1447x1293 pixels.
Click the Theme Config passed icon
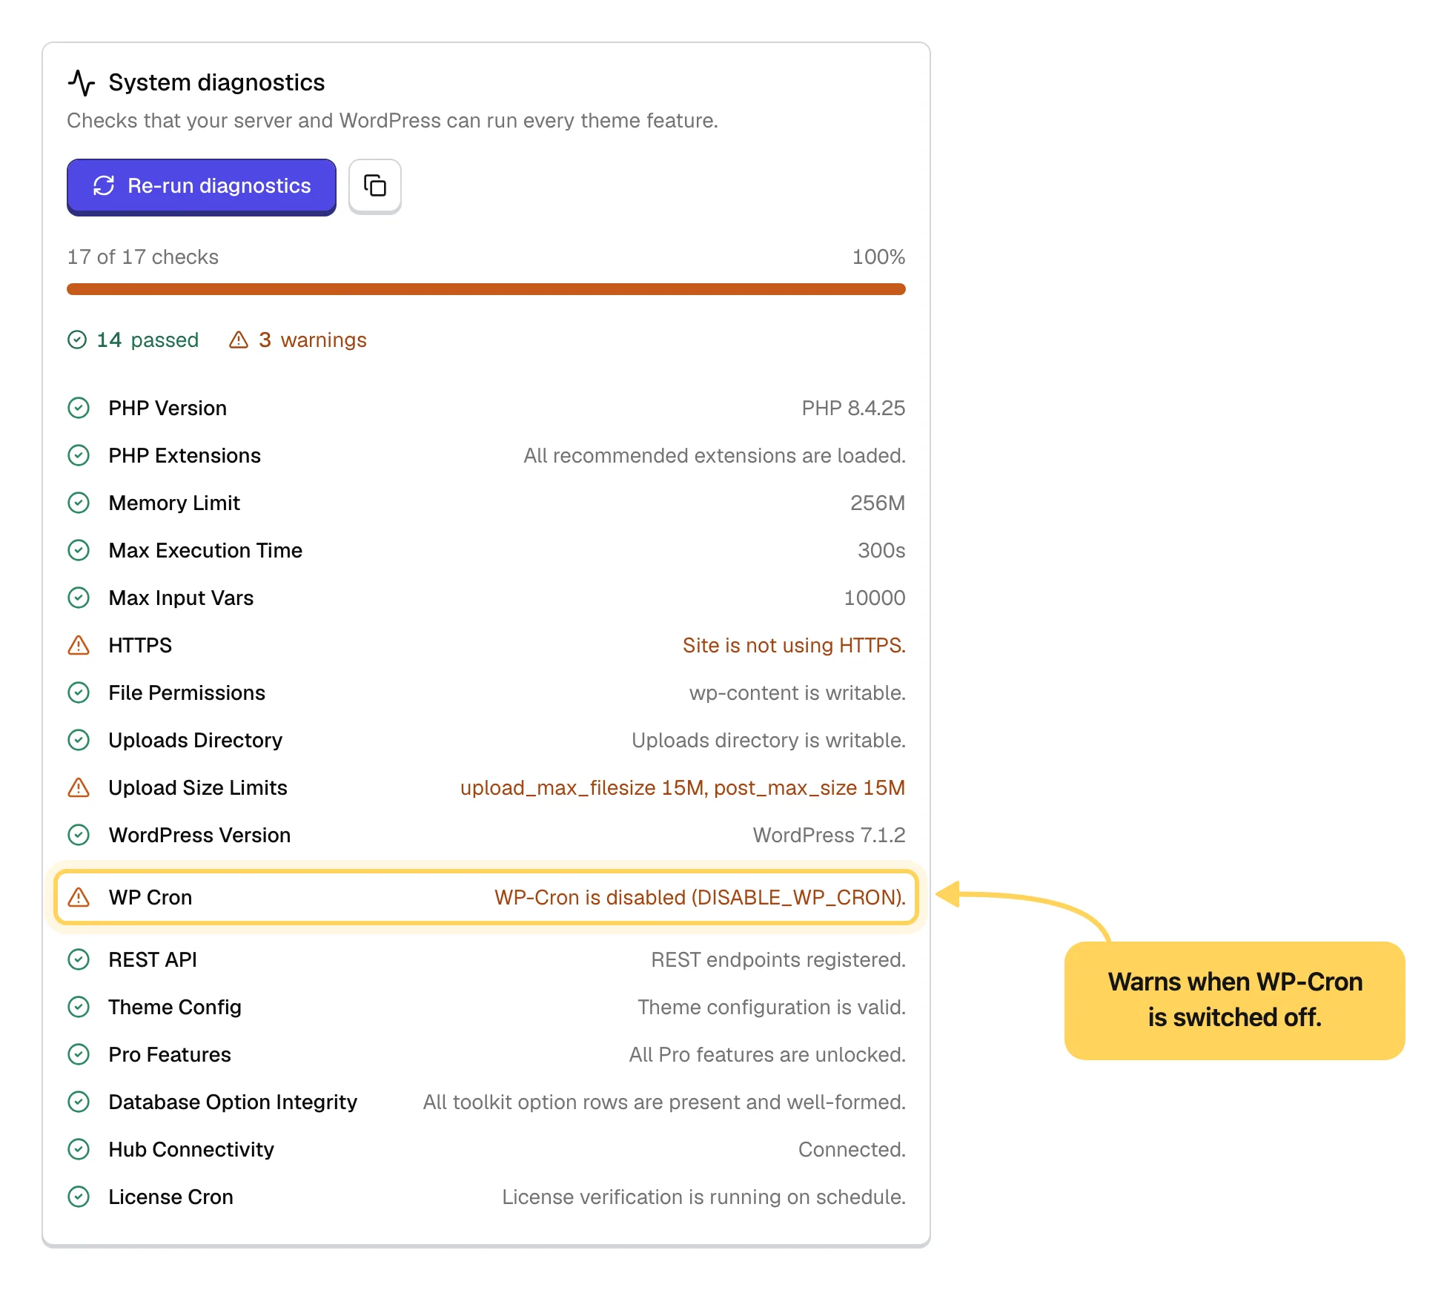pyautogui.click(x=79, y=1007)
